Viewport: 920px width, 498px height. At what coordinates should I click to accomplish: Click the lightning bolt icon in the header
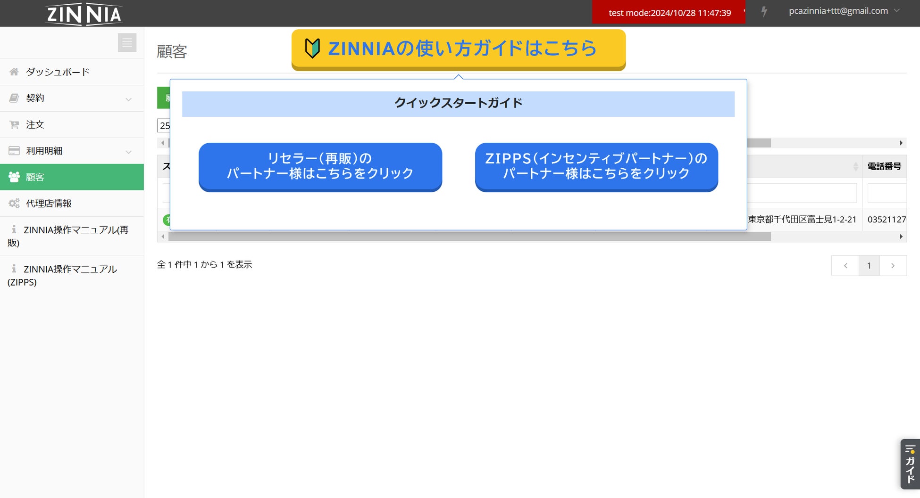[x=764, y=12]
